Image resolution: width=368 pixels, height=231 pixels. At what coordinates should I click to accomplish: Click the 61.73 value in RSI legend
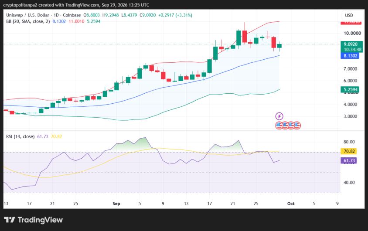(43, 136)
